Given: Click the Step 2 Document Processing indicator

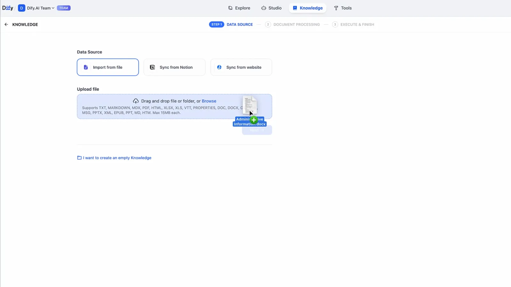Looking at the screenshot, I should pos(292,25).
